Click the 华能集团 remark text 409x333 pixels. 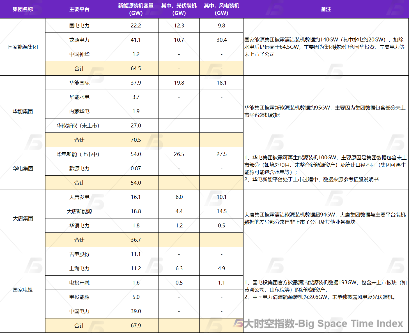coord(325,111)
